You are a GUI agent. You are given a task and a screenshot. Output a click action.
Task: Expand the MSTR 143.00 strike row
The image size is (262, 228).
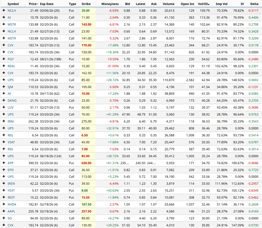4,24
